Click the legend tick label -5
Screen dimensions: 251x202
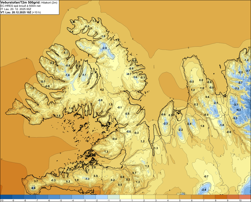tap(61, 200)
